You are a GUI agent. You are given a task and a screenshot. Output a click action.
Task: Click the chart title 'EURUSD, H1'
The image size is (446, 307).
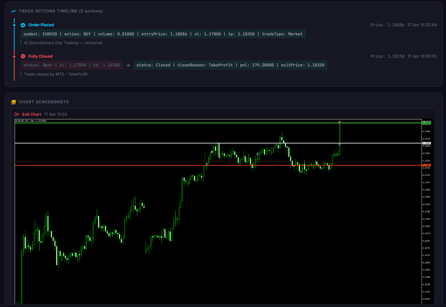31,120
